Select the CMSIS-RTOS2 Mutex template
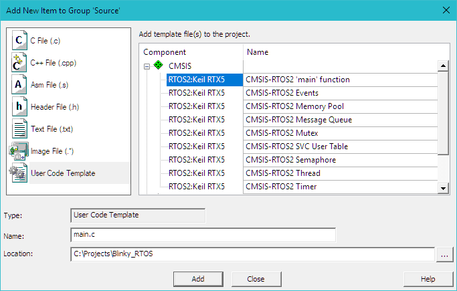This screenshot has width=457, height=291. 282,133
